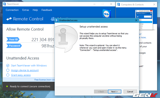Screen dimensions: 160x98
Task: Toggle Start TeamViewer with Windows checkmark
Action: [8, 65]
